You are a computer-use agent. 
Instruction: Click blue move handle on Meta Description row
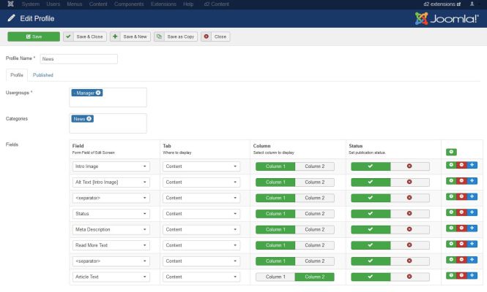pyautogui.click(x=472, y=228)
